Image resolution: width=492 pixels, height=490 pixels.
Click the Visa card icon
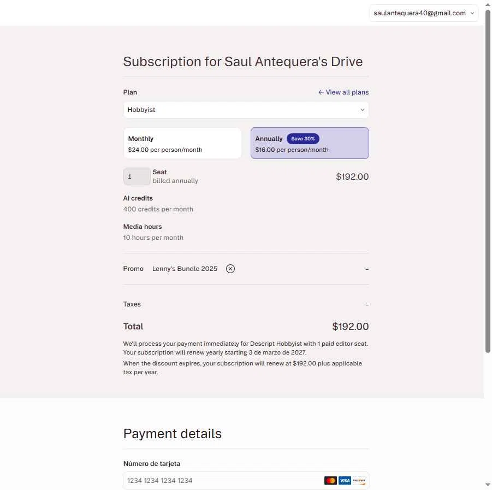[x=345, y=481]
